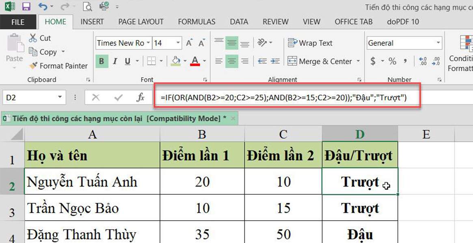The image size is (473, 243).
Task: Click the Undo icon in Quick Access Toolbar
Action: pyautogui.click(x=42, y=6)
